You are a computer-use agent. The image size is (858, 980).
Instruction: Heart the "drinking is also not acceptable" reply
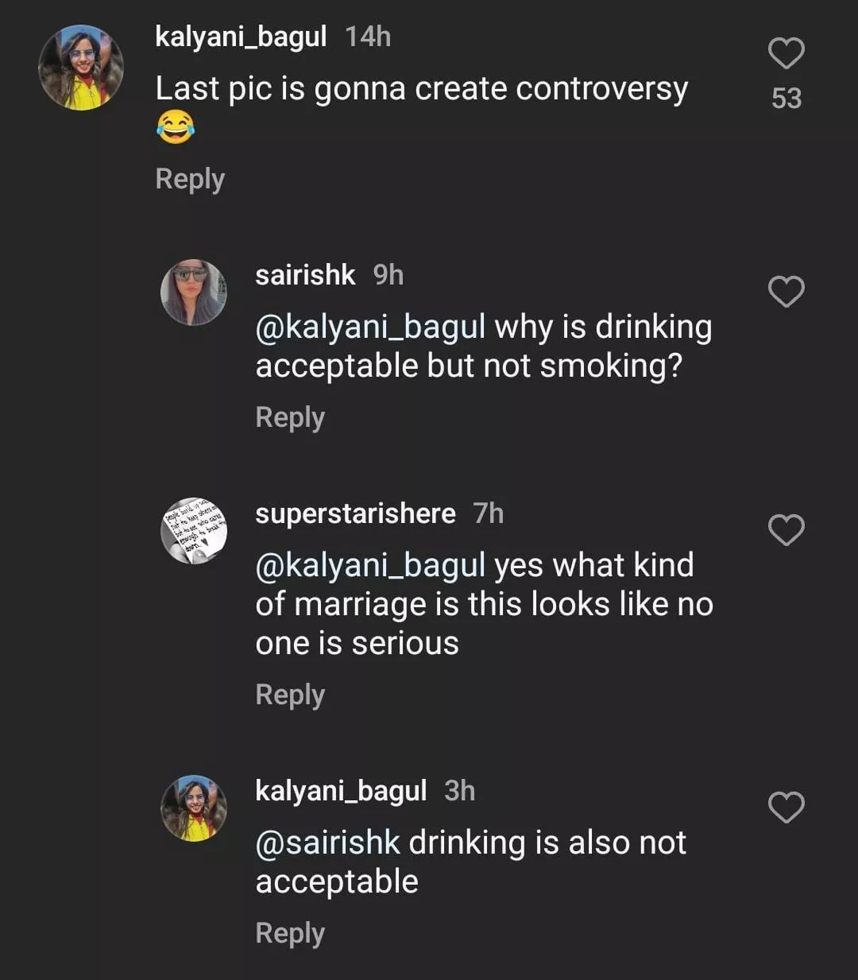pos(786,808)
